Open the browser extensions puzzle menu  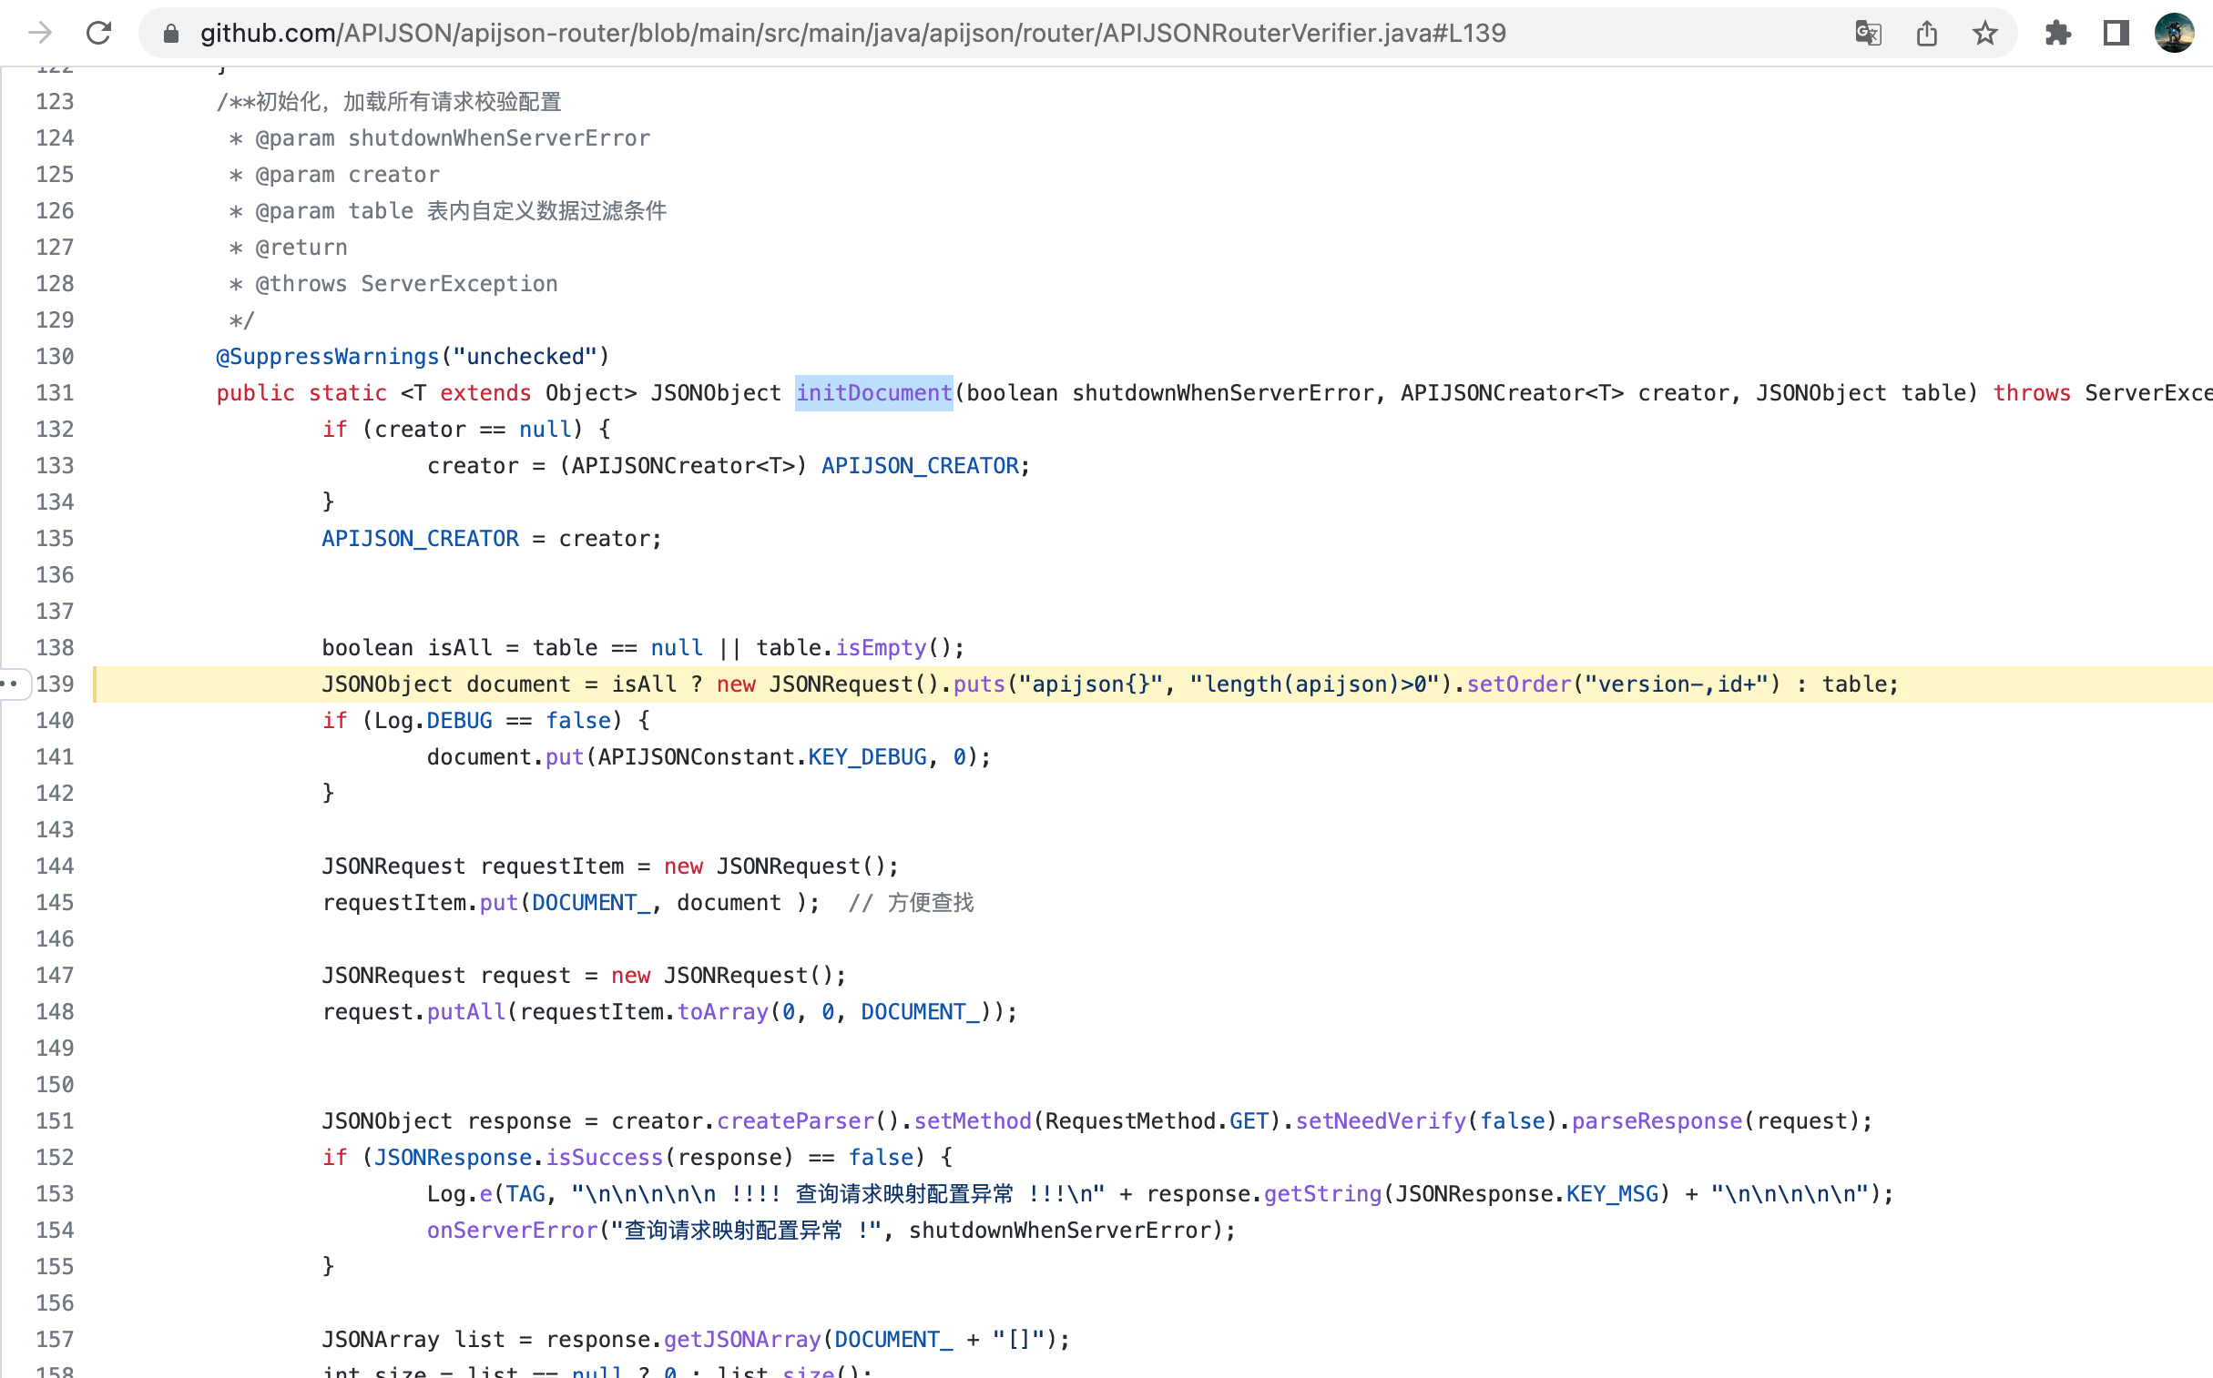2058,33
